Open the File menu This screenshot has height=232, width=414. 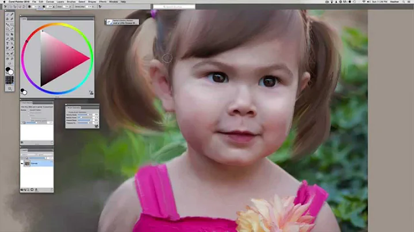(x=34, y=2)
